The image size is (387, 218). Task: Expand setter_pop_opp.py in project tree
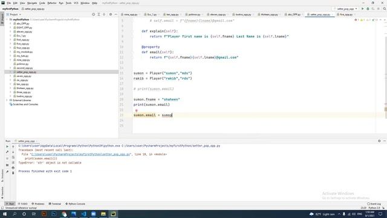[x=10, y=72]
